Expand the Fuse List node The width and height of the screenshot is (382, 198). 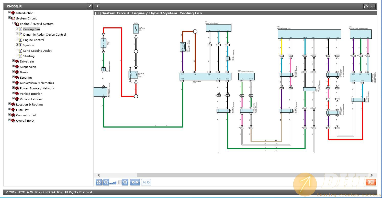click(x=9, y=109)
